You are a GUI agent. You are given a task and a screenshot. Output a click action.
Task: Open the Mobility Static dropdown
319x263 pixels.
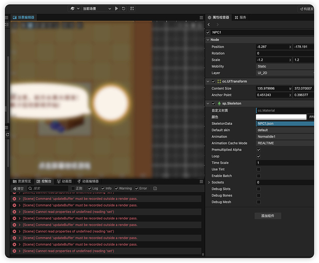click(x=285, y=66)
